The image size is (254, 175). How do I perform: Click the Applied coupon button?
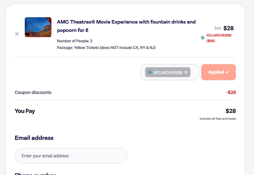[x=218, y=72]
